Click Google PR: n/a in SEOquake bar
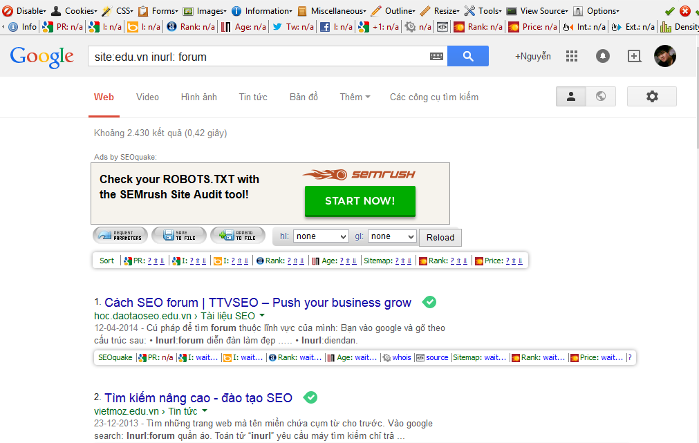The width and height of the screenshot is (699, 443). click(62, 27)
